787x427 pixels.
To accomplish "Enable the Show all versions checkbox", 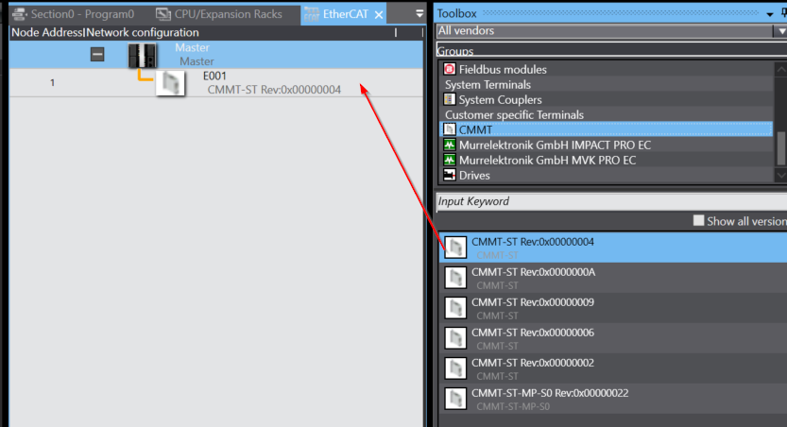I will pos(698,221).
